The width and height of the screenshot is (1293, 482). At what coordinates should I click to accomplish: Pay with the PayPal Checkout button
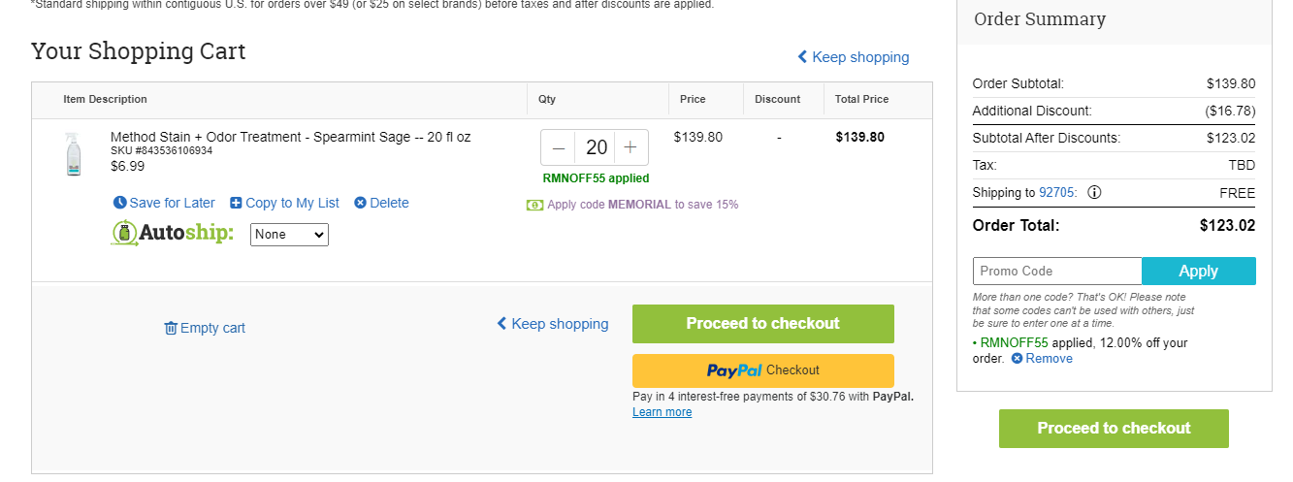click(763, 370)
